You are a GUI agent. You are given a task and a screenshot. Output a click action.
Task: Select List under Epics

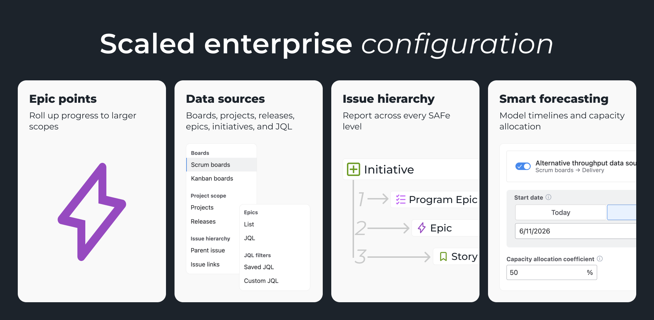pos(249,224)
